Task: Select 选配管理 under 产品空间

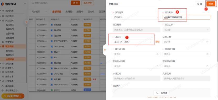Action: (x=10, y=38)
